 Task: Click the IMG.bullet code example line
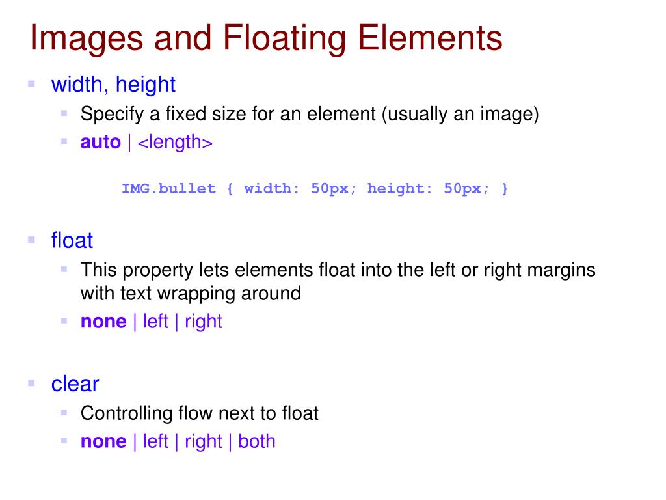(315, 188)
